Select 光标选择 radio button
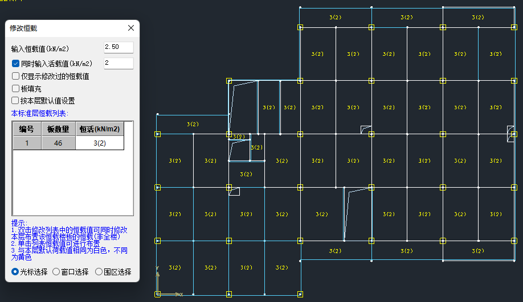This screenshot has width=523, height=302. 15,272
